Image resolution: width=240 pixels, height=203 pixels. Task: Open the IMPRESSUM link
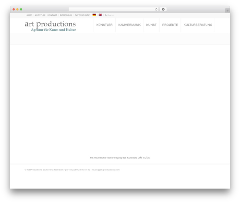pos(66,15)
